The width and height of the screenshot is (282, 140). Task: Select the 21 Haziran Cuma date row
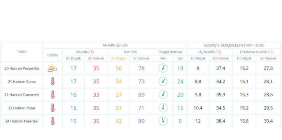click(x=22, y=82)
